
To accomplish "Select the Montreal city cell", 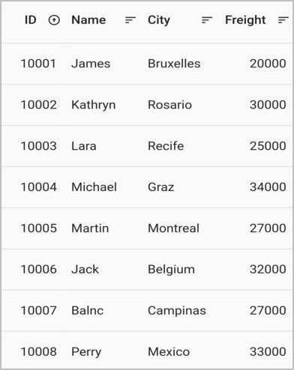I will click(173, 228).
